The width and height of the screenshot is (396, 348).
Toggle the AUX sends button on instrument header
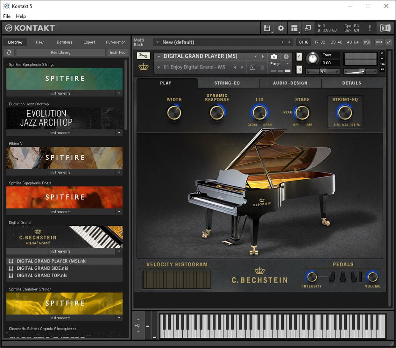point(382,64)
